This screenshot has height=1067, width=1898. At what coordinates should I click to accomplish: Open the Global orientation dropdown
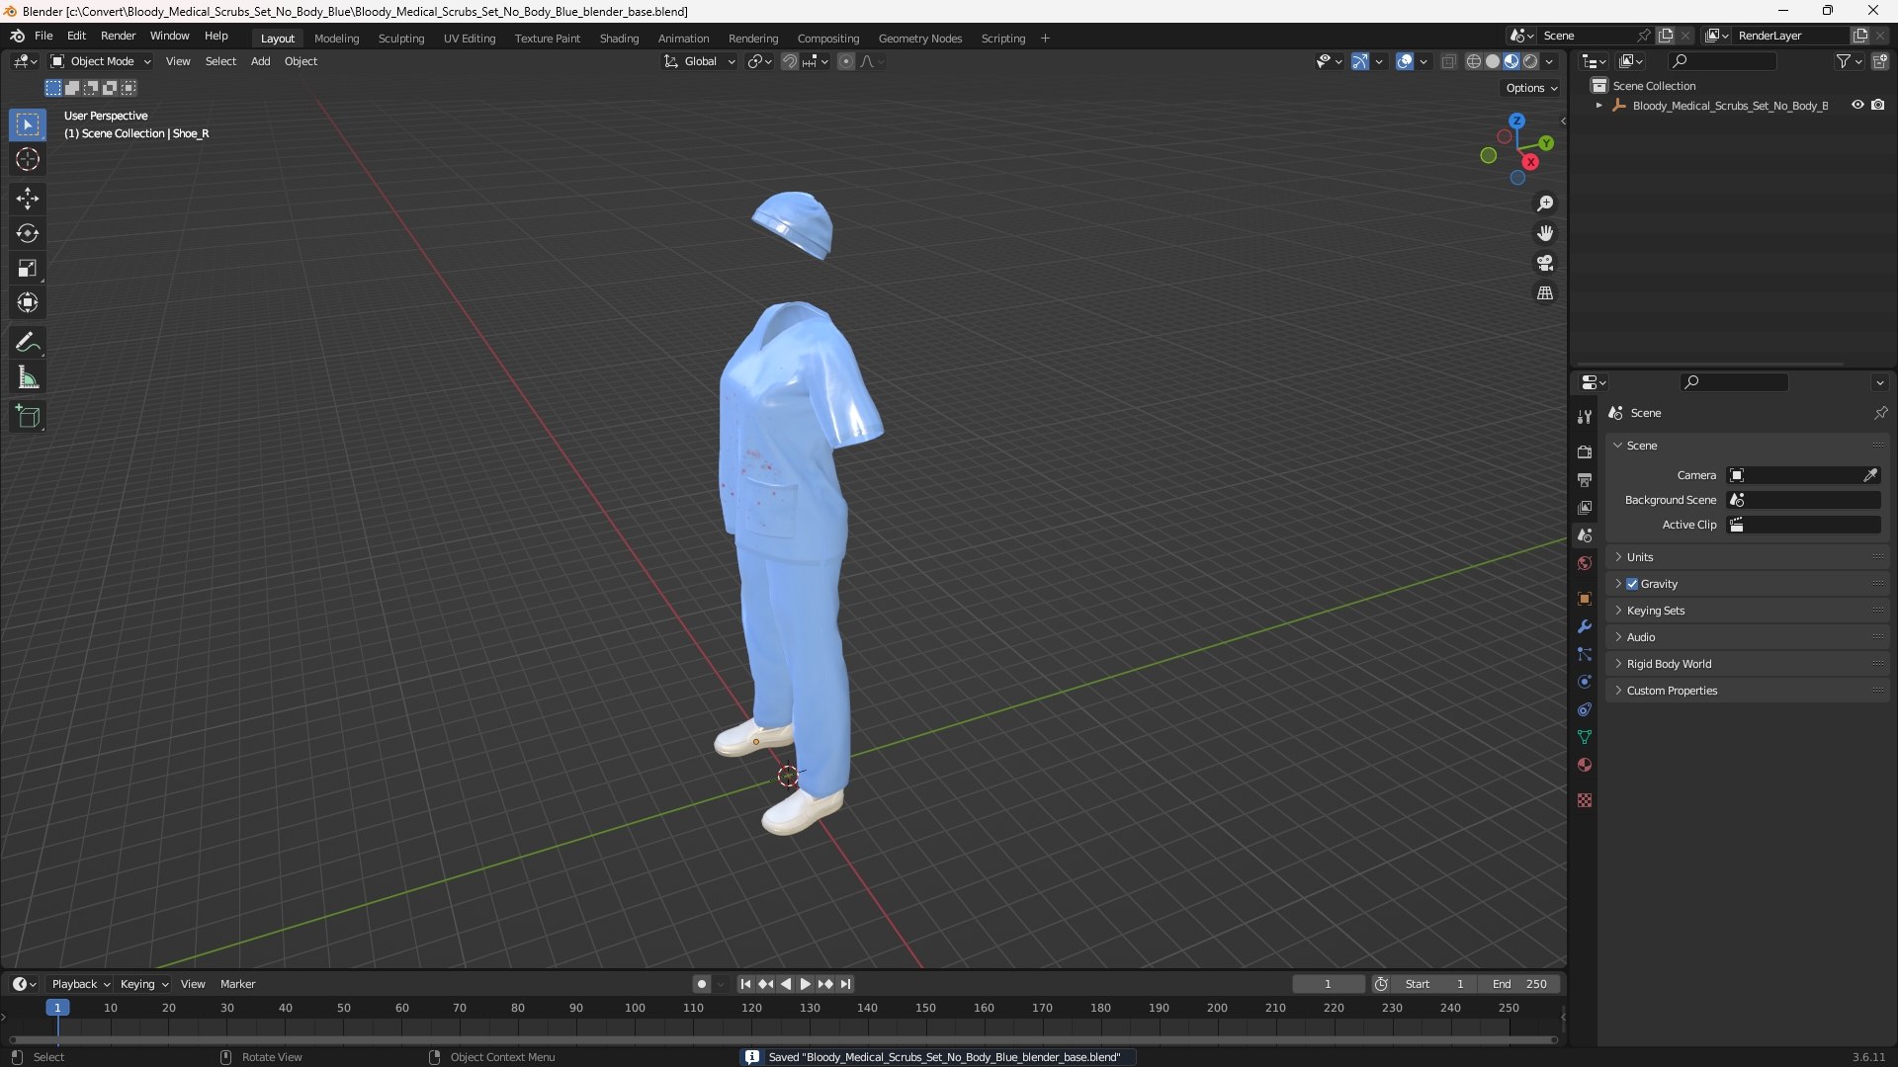point(700,61)
